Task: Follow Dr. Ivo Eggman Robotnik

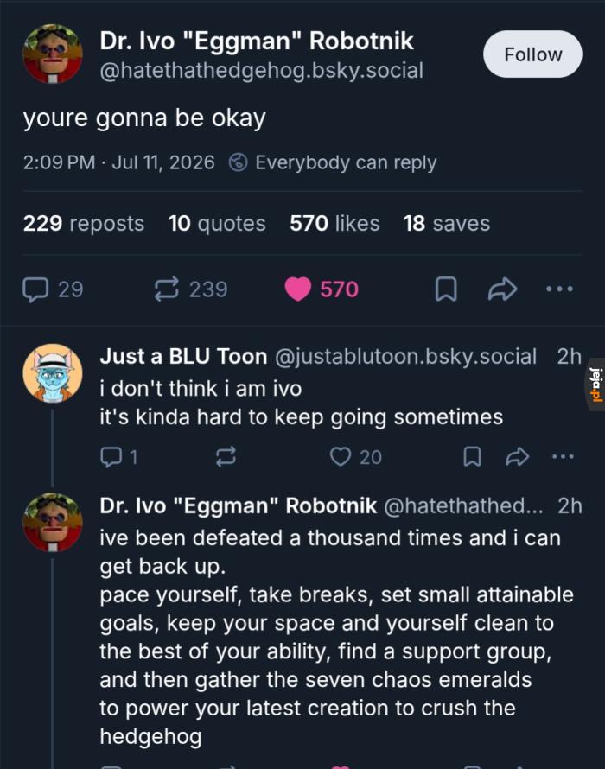Action: pos(533,54)
